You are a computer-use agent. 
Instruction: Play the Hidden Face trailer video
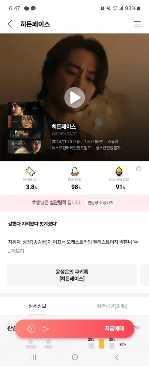[74, 98]
